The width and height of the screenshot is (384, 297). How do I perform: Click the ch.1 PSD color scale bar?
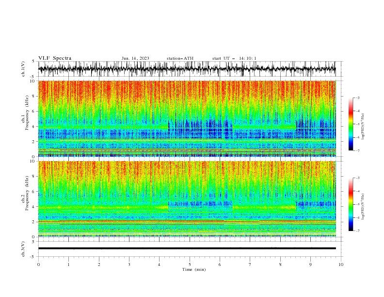coord(351,124)
